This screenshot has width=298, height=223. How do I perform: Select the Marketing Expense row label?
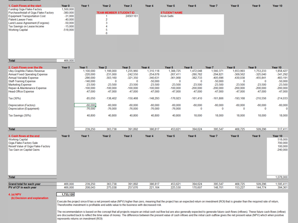click(20, 85)
